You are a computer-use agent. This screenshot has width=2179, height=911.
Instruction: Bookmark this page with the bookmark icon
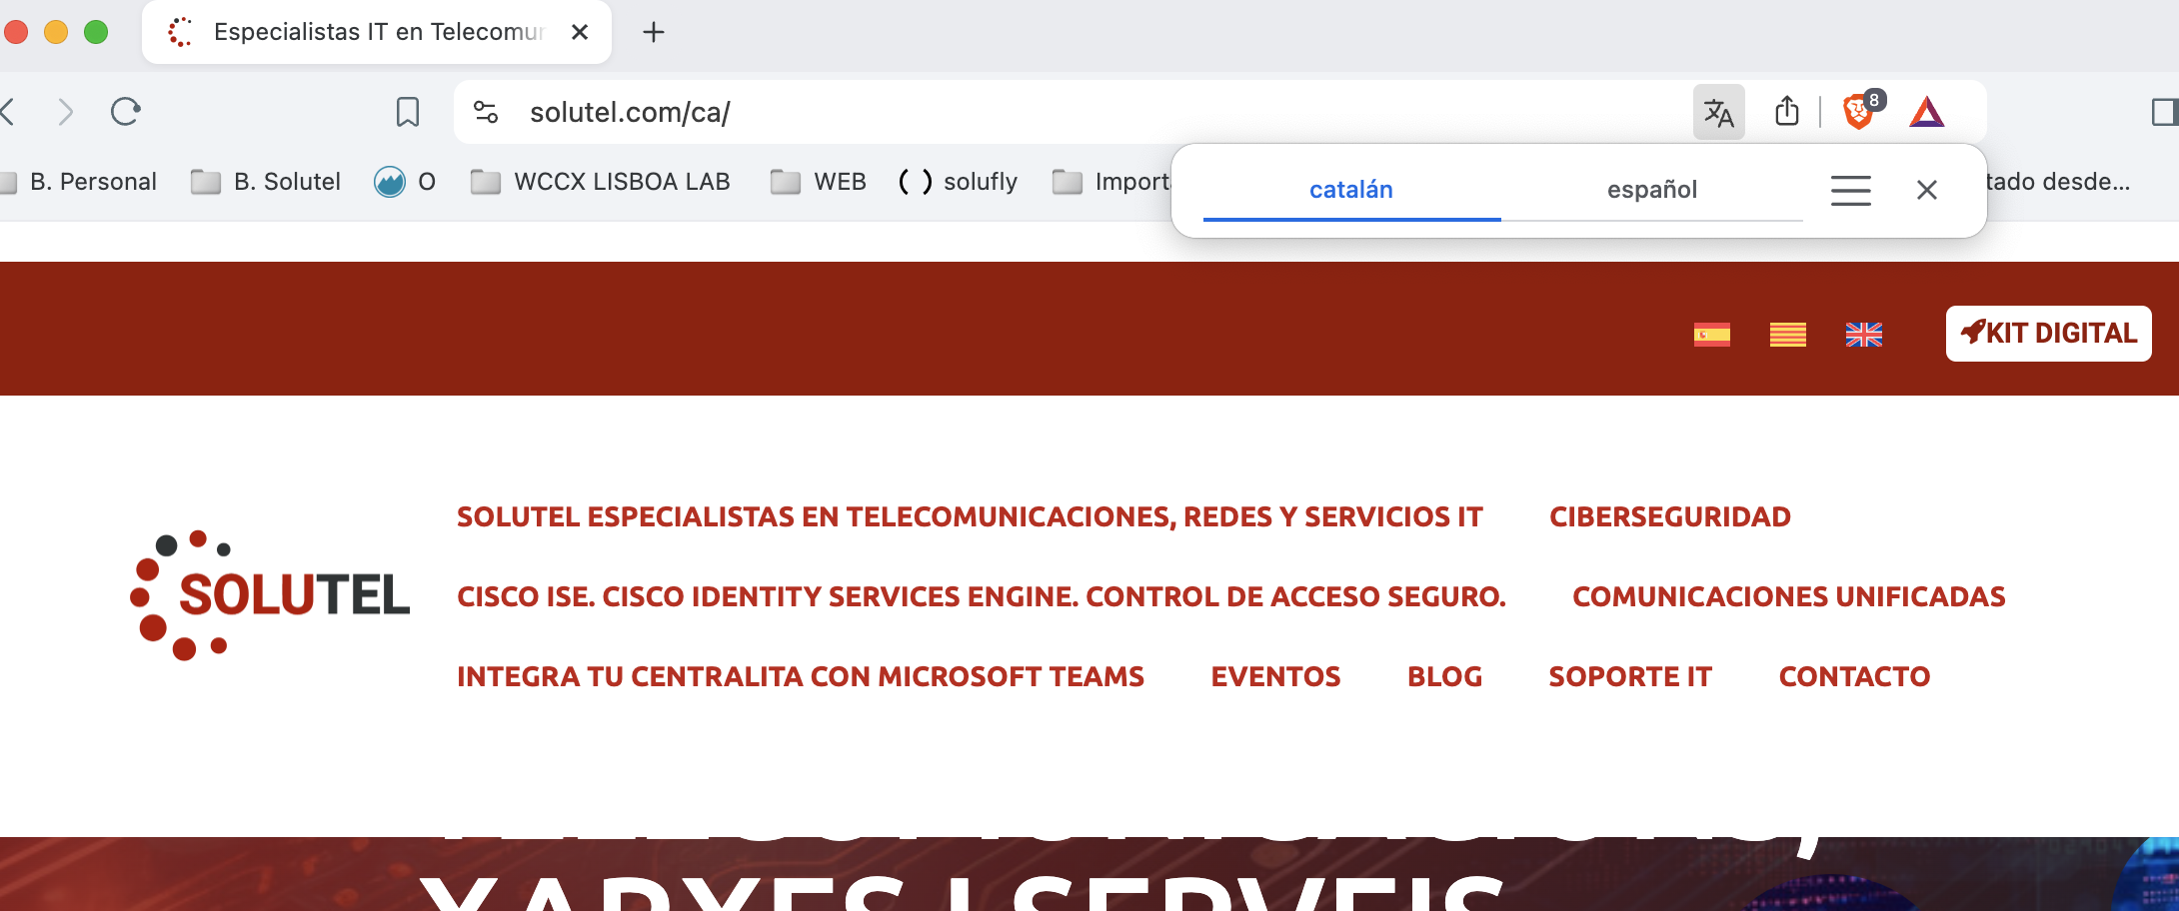(x=408, y=112)
